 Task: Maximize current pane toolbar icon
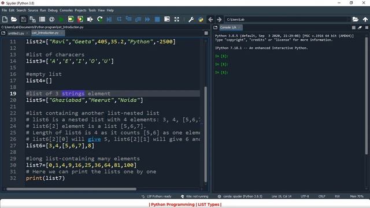167,19
